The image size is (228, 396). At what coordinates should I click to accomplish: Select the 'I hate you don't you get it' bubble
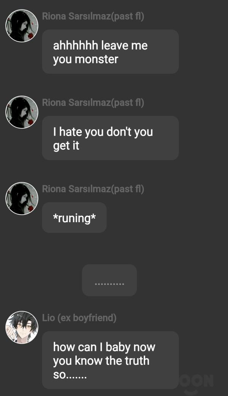(110, 138)
